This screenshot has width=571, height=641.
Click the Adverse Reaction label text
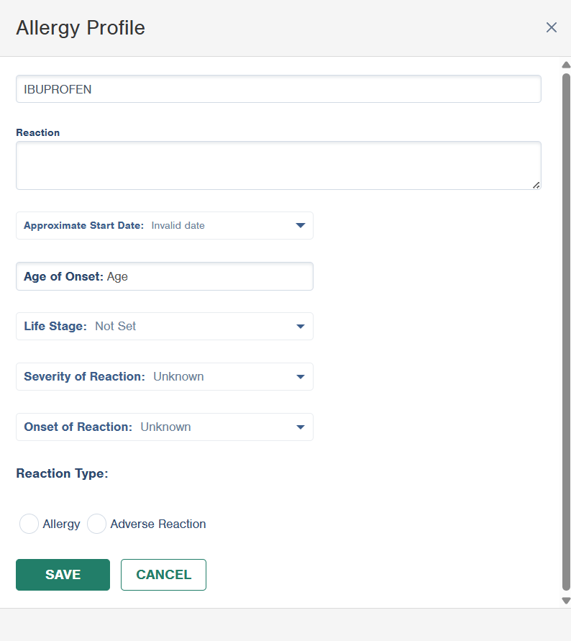click(158, 524)
